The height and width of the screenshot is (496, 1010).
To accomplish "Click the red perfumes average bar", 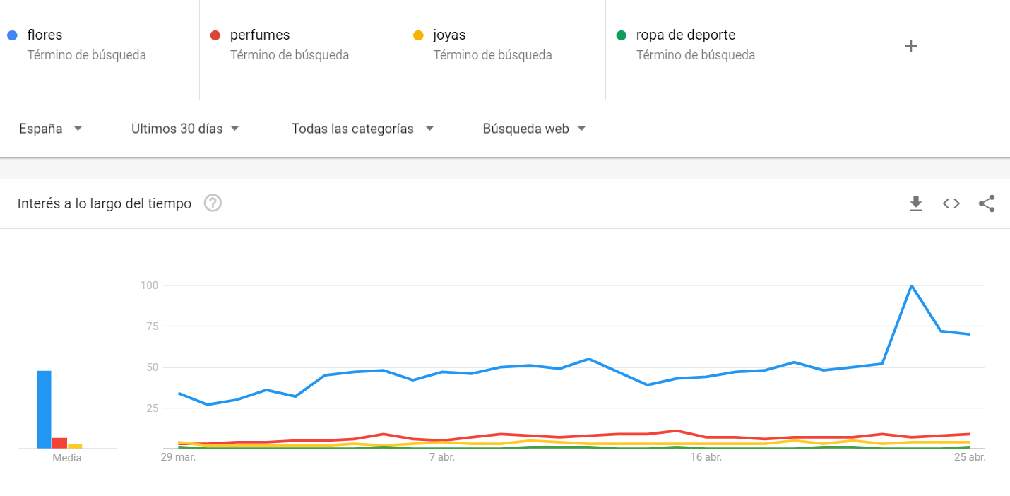I will pyautogui.click(x=59, y=443).
